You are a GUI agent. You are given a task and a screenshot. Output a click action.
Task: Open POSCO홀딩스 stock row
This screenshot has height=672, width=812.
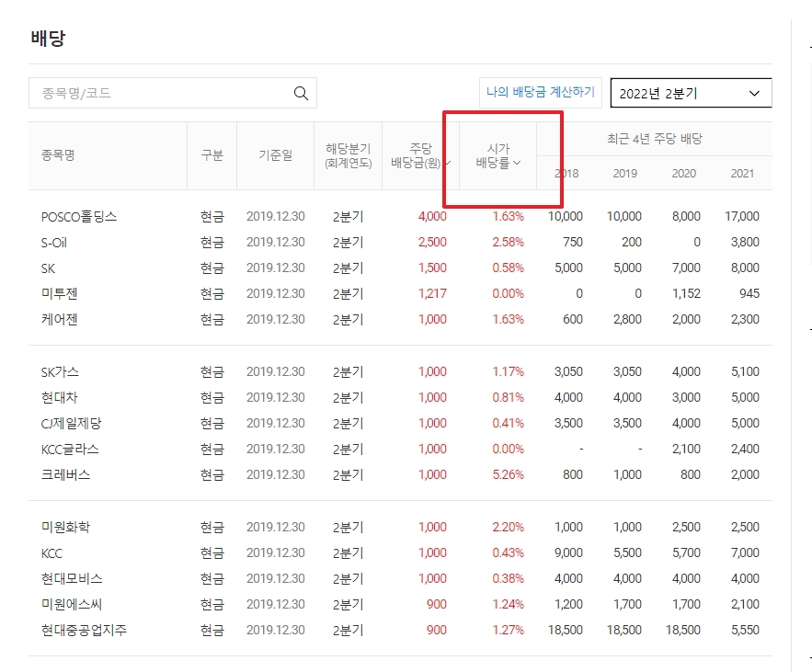400,216
